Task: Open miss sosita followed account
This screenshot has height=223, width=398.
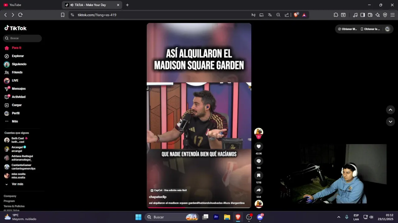Action: 15,176
